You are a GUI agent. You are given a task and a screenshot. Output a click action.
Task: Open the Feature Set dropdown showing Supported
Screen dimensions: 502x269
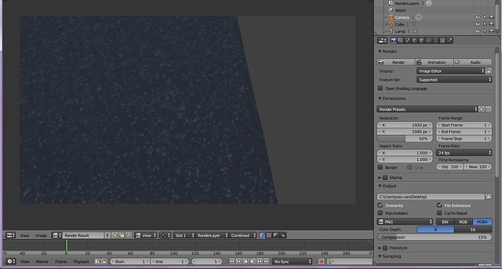click(454, 80)
